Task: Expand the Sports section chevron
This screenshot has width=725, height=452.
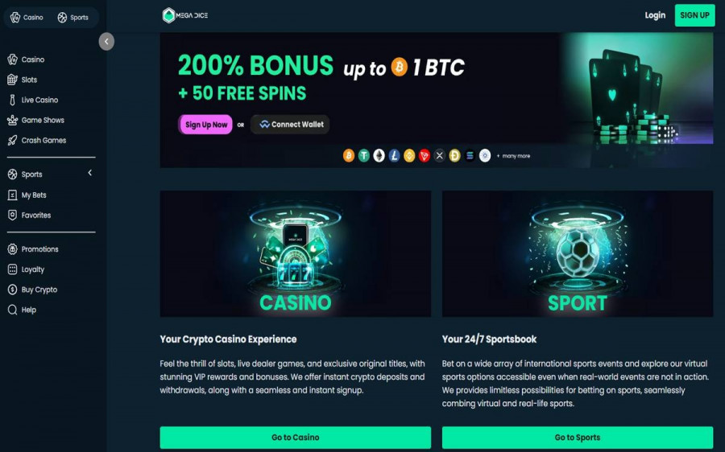Action: coord(90,173)
